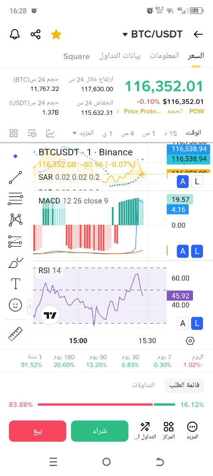Click the 15:30 time axis label
Image resolution: width=213 pixels, height=476 pixels.
147,341
